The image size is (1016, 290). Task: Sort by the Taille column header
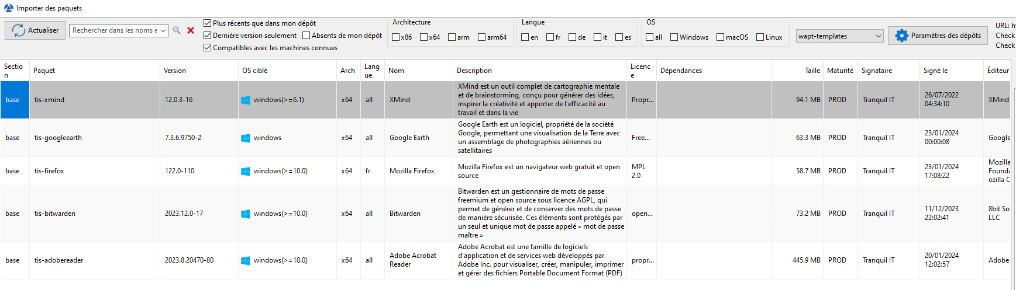[x=797, y=71]
